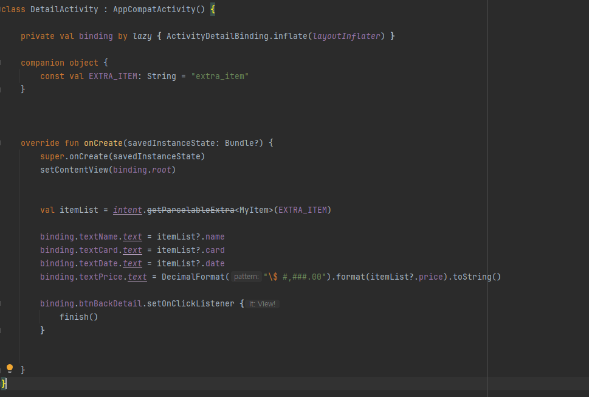The image size is (589, 397).
Task: Click the 'inflate' method call
Action: (x=291, y=36)
